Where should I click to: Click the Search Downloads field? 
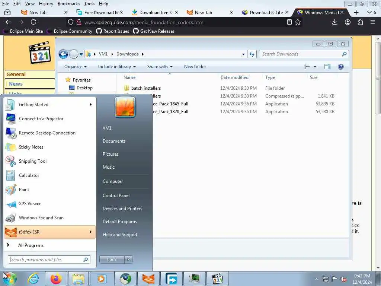tap(304, 54)
